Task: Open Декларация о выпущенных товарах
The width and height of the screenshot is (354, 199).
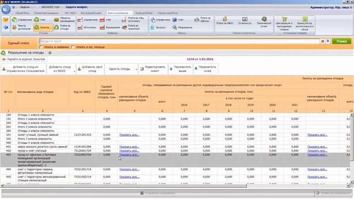Action: pyautogui.click(x=284, y=23)
